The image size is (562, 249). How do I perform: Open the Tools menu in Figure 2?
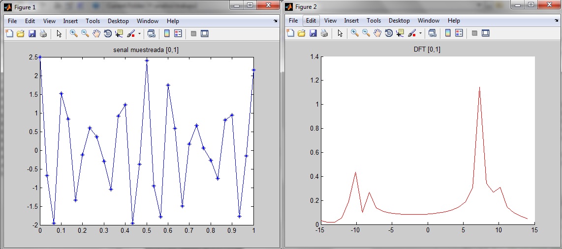374,21
